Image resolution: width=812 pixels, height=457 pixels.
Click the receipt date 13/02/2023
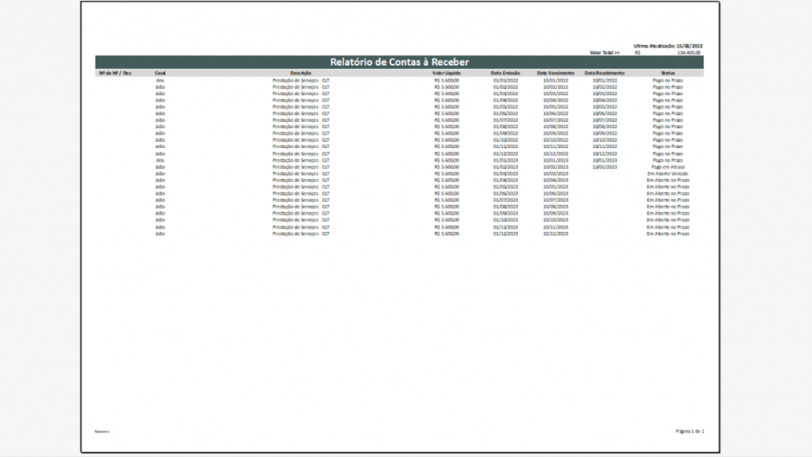pos(604,167)
